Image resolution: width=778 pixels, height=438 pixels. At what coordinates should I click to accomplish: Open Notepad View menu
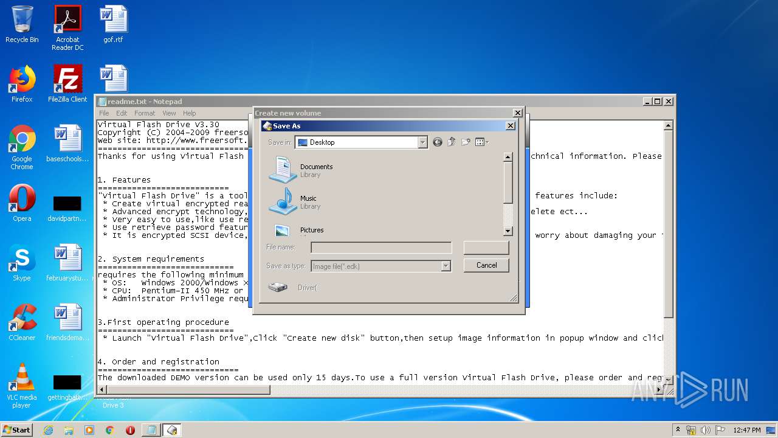(x=169, y=113)
